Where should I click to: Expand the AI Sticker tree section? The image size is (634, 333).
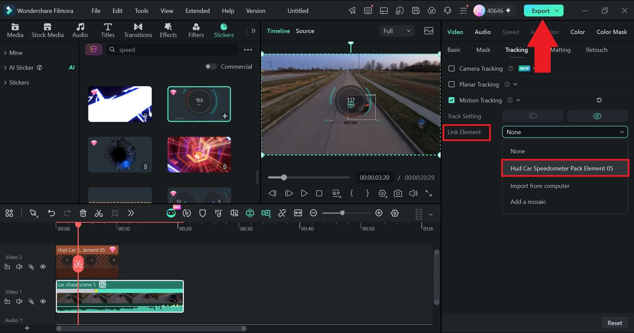[x=5, y=68]
